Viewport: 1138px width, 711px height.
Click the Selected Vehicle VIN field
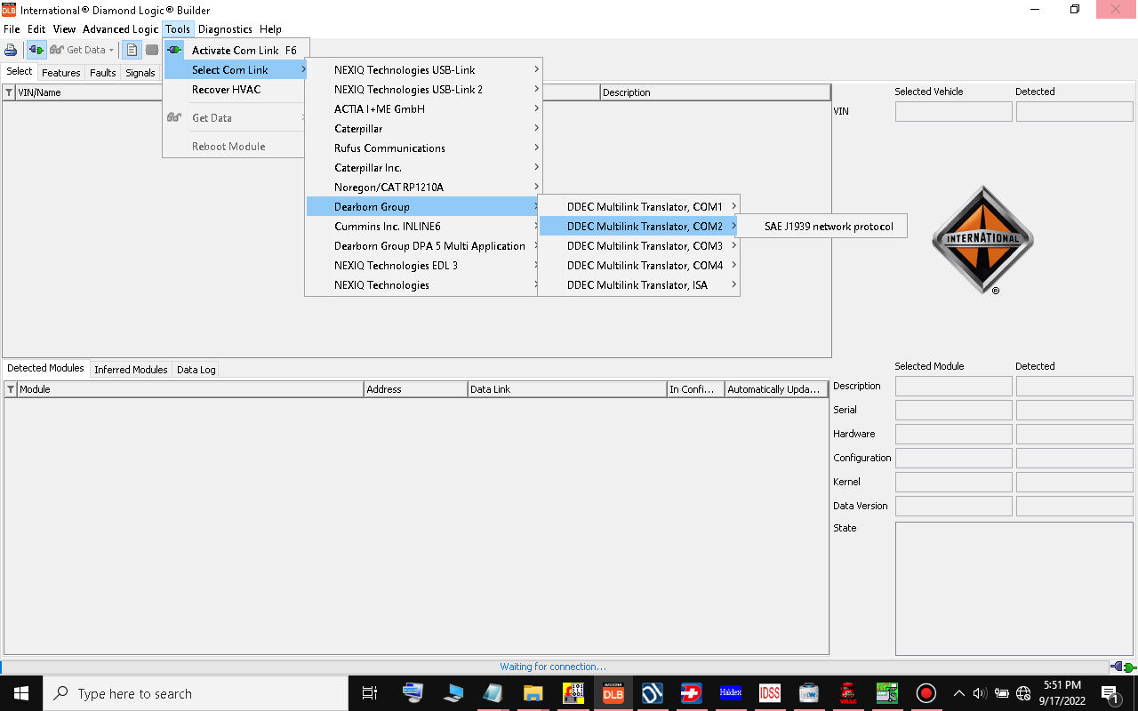953,112
